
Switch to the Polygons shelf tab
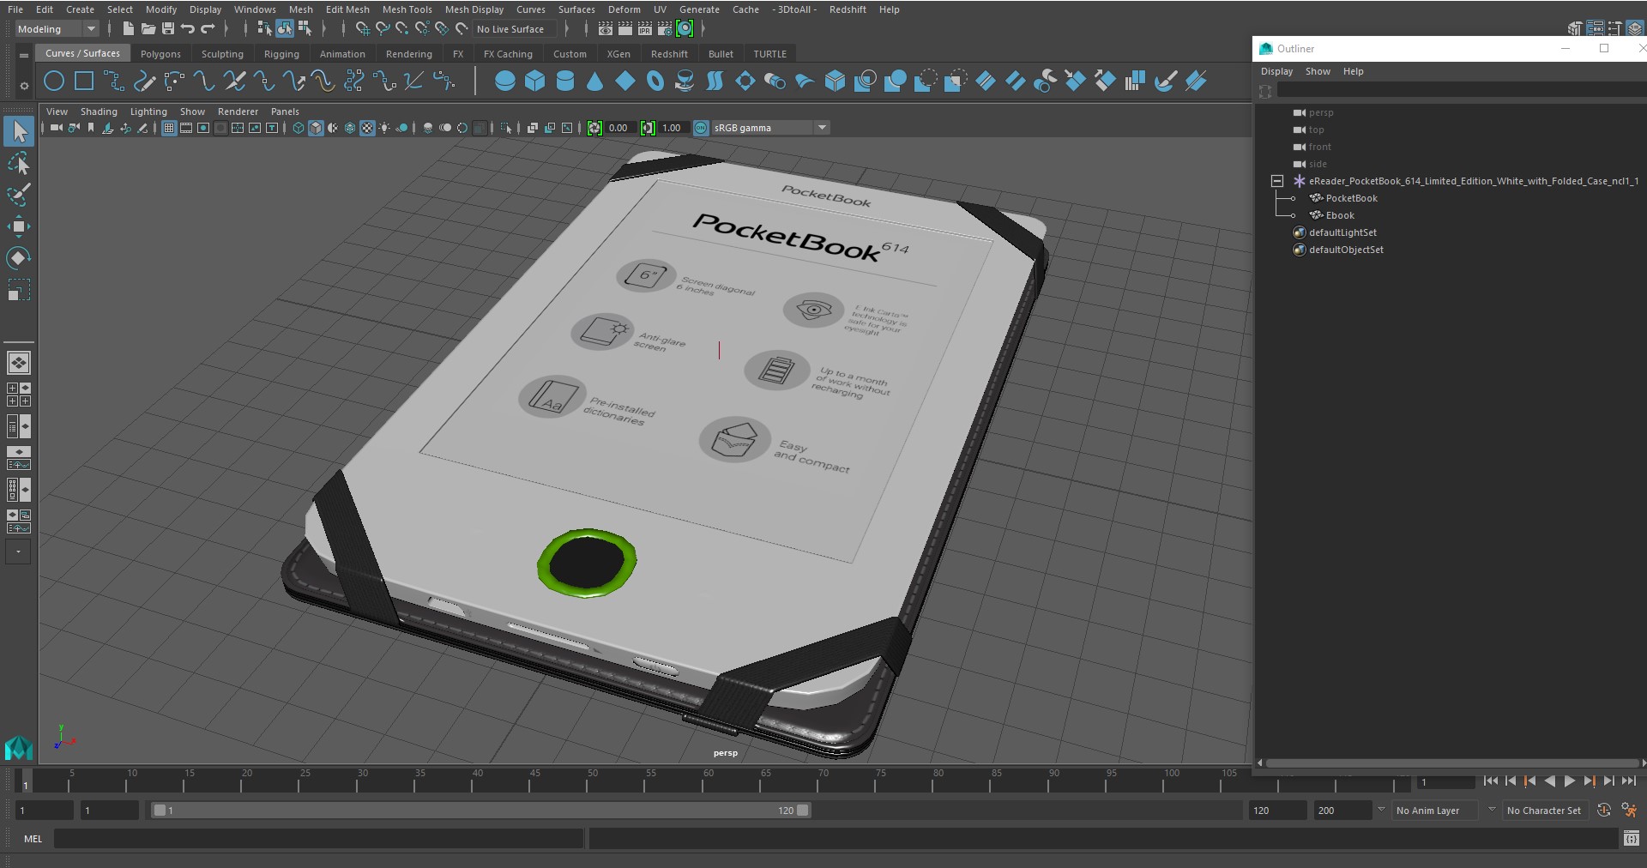point(160,54)
